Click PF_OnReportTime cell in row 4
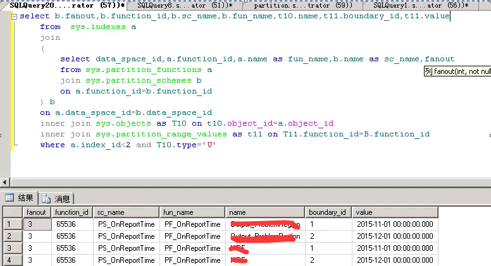Screen dimensions: 491x266 point(192,260)
